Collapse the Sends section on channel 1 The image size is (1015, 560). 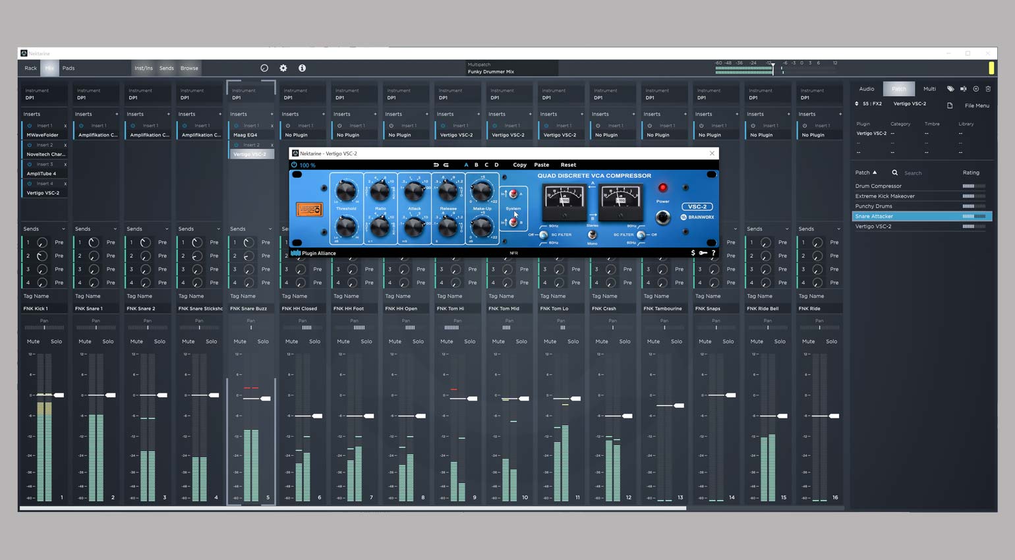(63, 229)
